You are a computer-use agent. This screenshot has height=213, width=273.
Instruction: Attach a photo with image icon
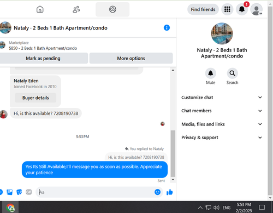(10, 192)
